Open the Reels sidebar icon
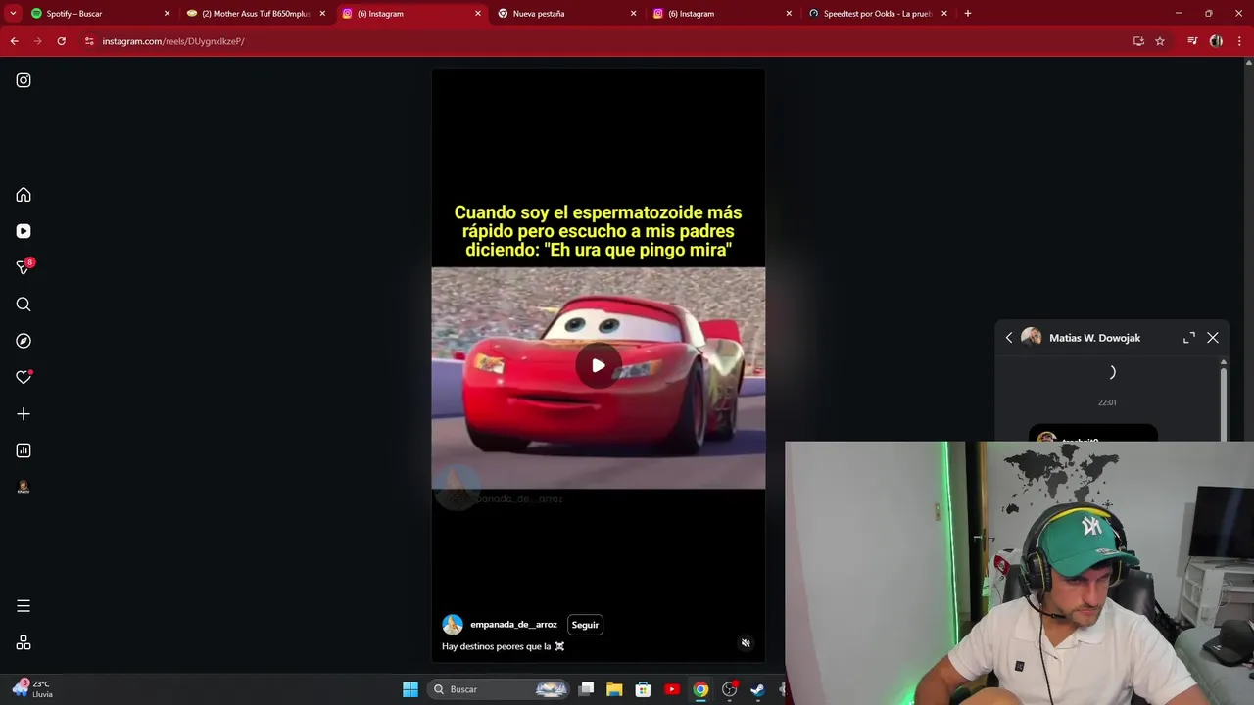The image size is (1254, 705). pos(24,231)
